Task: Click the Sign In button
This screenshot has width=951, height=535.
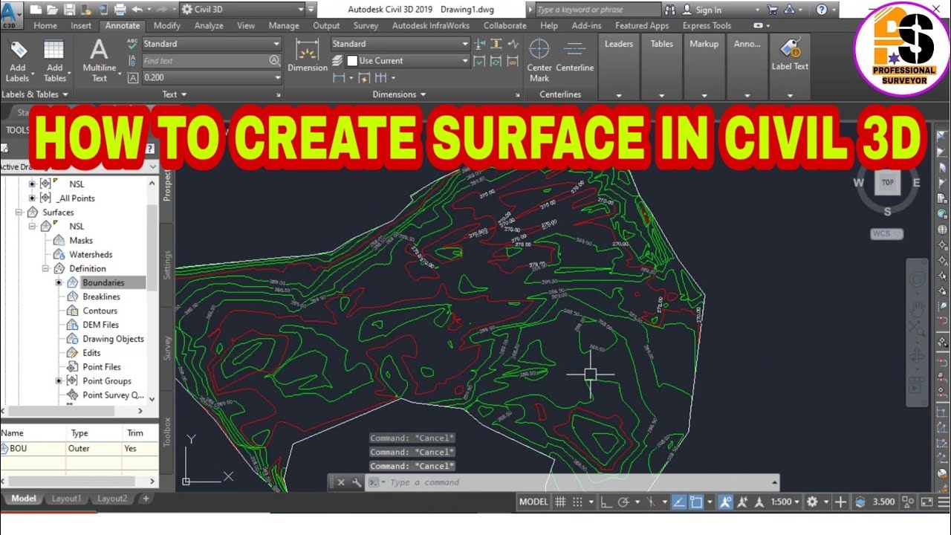Action: point(709,10)
